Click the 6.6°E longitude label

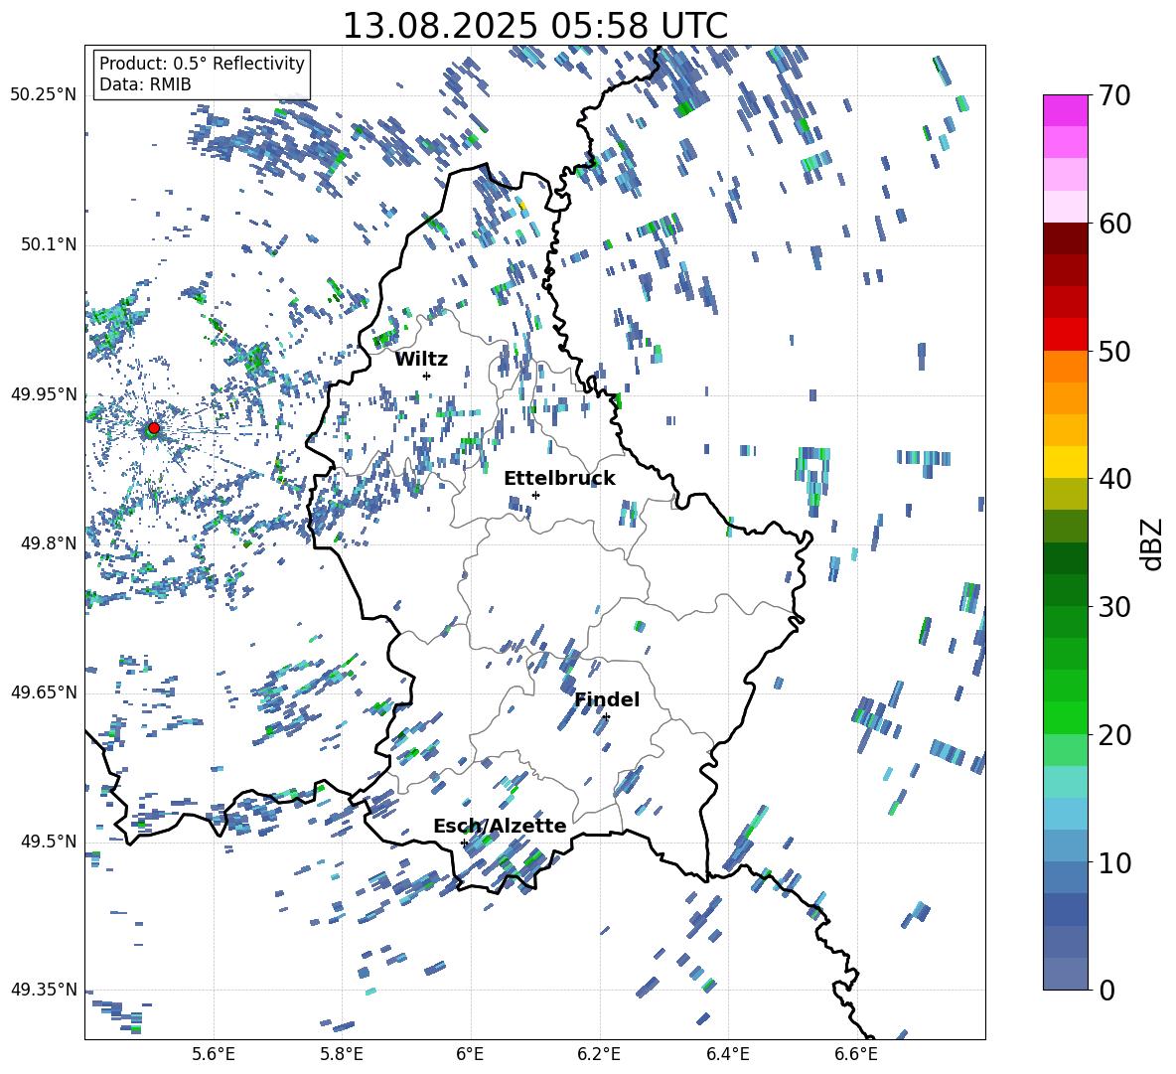click(x=856, y=1054)
